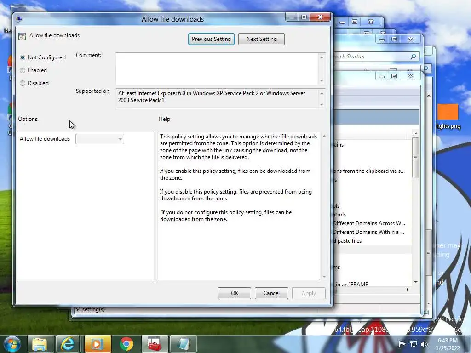Minimize the Allow file downloads dialog
The image size is (471, 353).
[291, 17]
